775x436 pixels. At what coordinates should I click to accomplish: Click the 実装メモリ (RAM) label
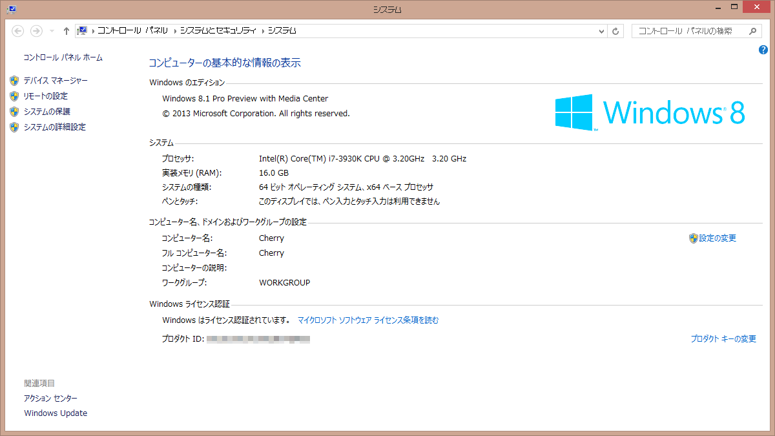tap(192, 173)
